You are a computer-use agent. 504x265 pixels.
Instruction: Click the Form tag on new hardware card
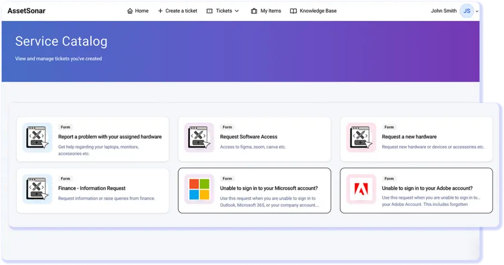(389, 127)
